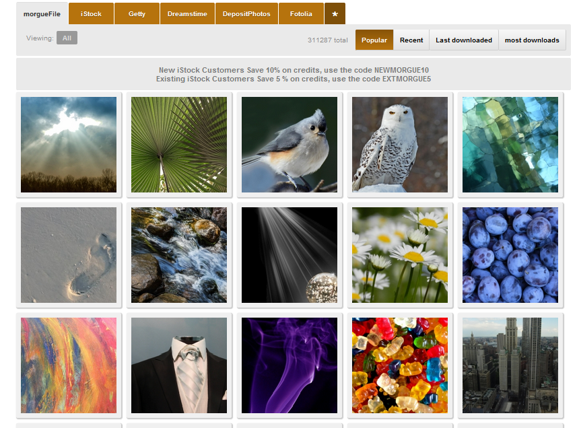Open the white daisies photo
The width and height of the screenshot is (577, 428).
400,255
